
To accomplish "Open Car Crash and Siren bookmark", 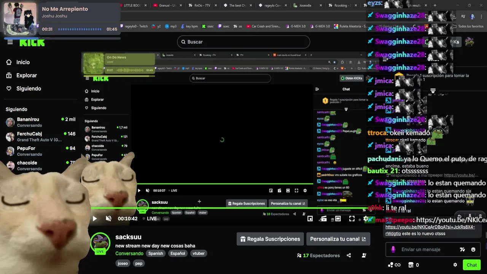I will click(263, 26).
